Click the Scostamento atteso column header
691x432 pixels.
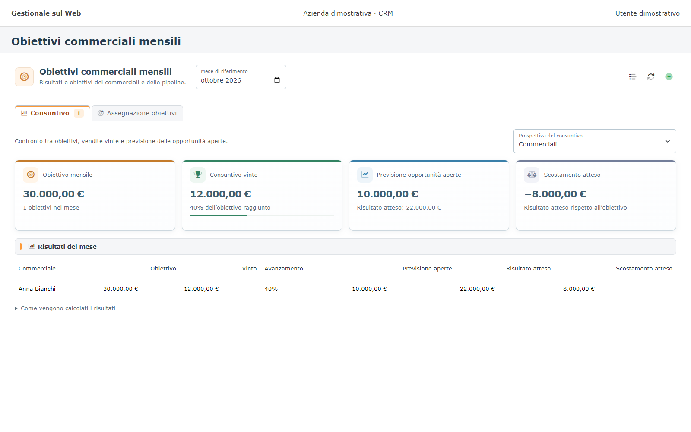(x=644, y=269)
